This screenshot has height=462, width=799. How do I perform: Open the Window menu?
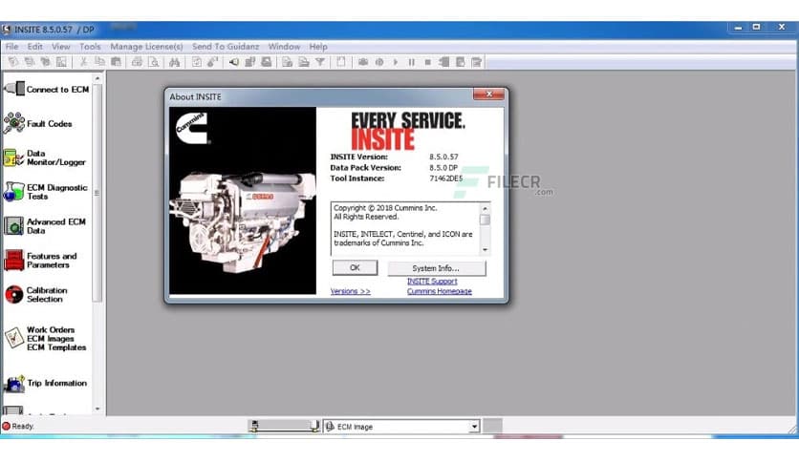pyautogui.click(x=285, y=47)
